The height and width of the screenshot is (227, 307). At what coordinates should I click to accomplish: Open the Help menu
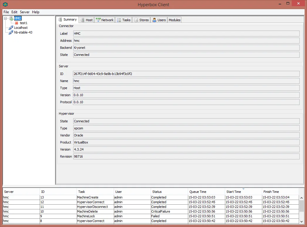(x=36, y=12)
